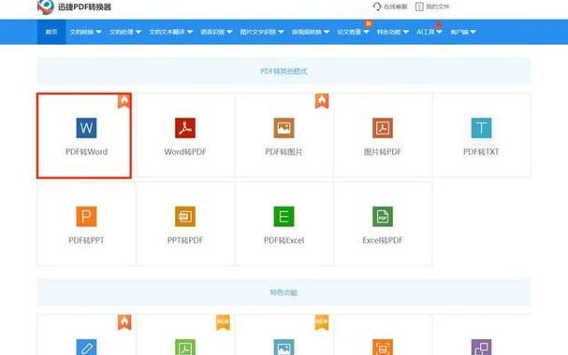The image size is (568, 355).
Task: Click the teal picture icon in bottom row
Action: 284,347
